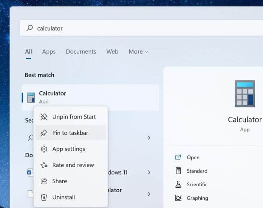Click the 'dows 11' document result text
This screenshot has height=208, width=263.
click(x=118, y=172)
